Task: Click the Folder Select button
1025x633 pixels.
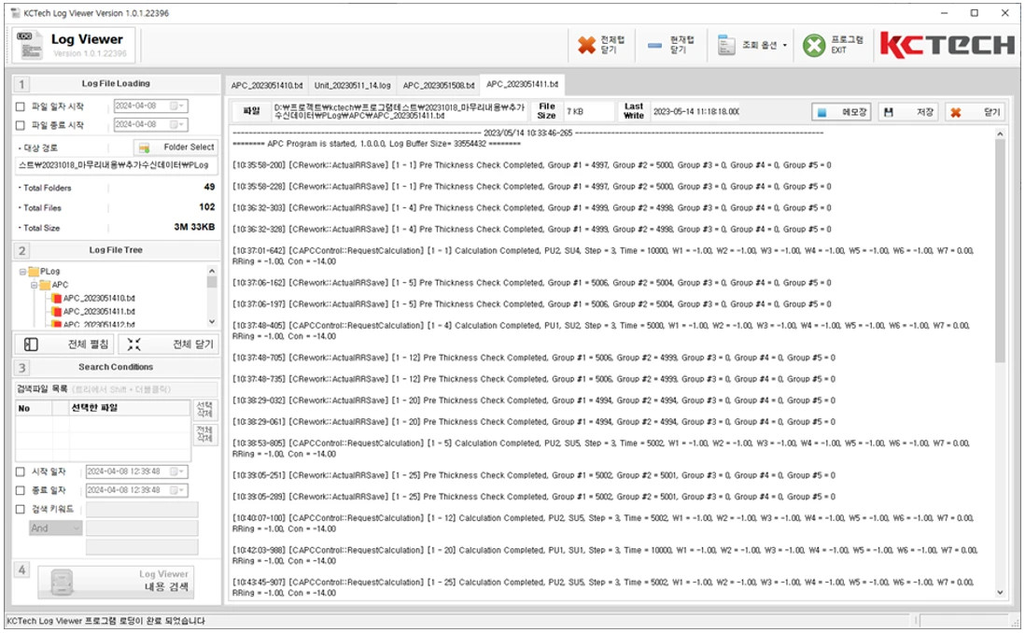Action: 176,148
